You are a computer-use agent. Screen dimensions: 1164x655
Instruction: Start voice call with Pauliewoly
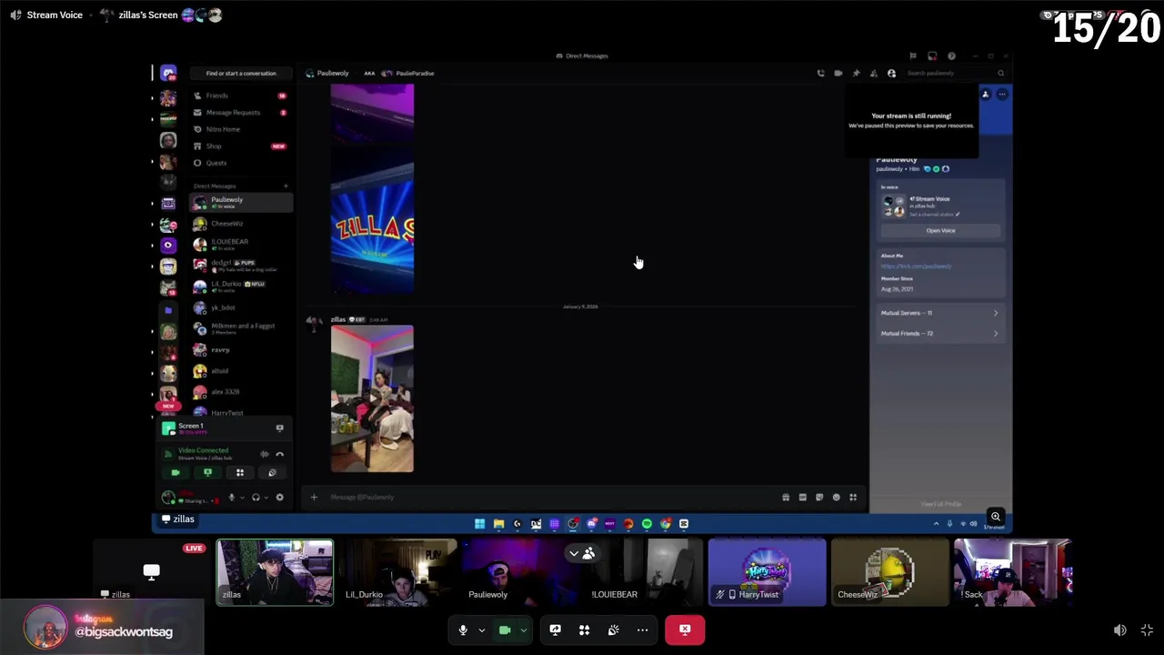821,74
